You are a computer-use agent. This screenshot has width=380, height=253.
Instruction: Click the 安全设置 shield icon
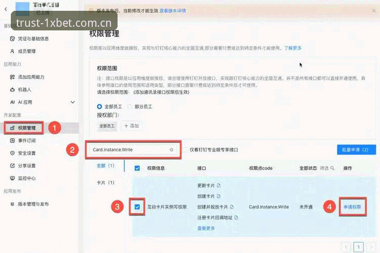[12, 153]
